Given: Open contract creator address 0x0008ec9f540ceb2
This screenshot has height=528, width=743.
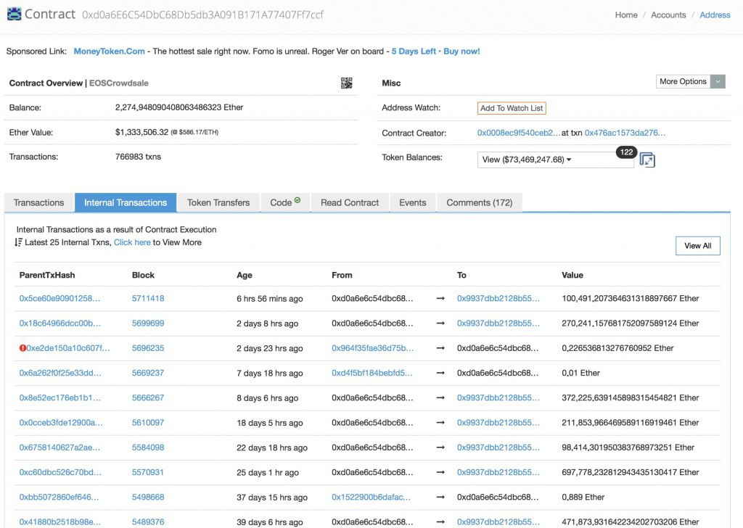Looking at the screenshot, I should tap(518, 133).
